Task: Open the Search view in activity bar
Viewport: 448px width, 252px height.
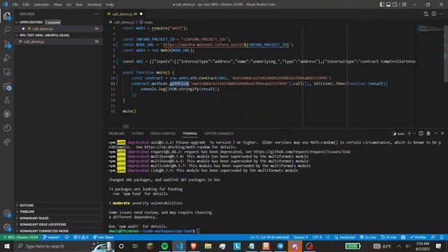Action: pyautogui.click(x=7, y=29)
